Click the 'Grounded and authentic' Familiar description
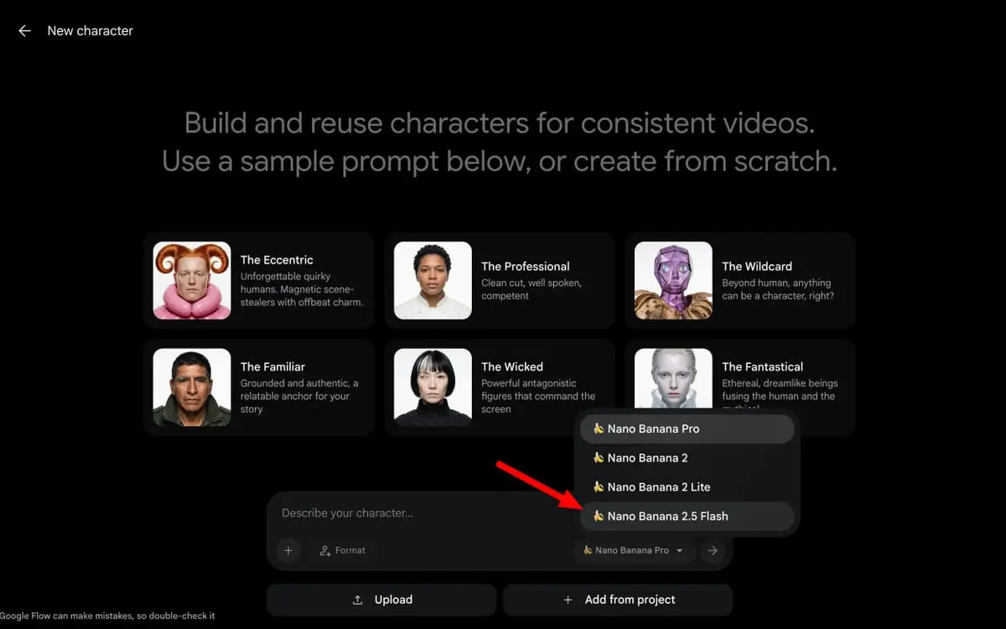Viewport: 1006px width, 629px height. pos(299,396)
